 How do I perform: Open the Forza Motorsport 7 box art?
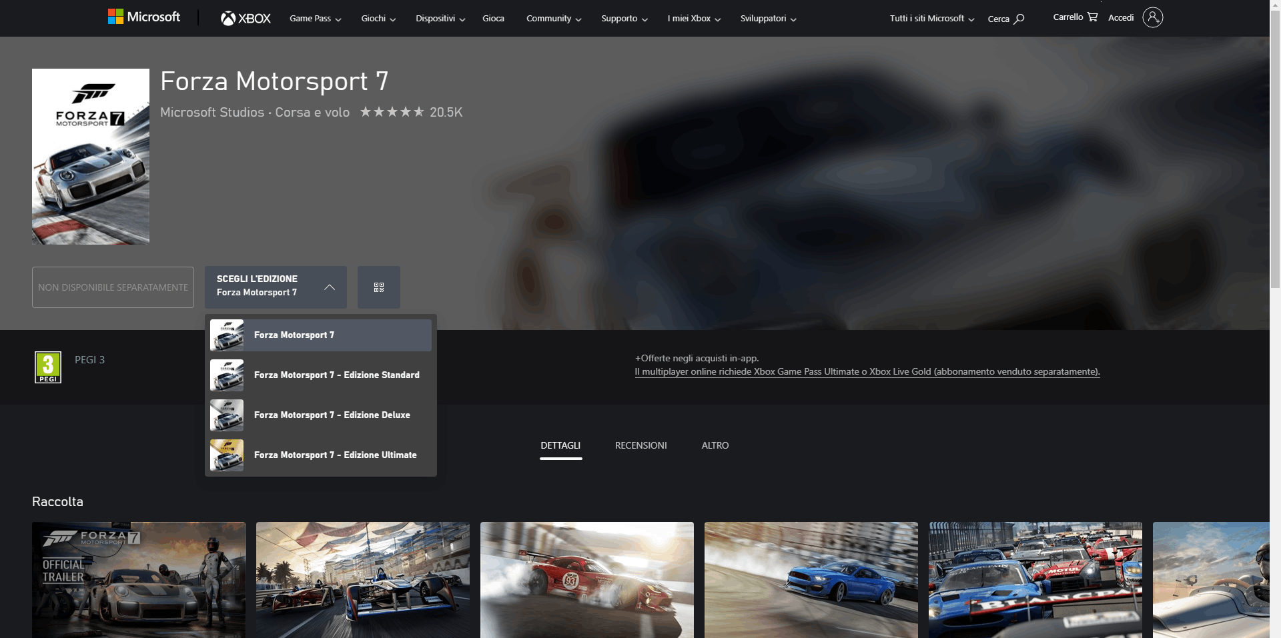pos(91,157)
